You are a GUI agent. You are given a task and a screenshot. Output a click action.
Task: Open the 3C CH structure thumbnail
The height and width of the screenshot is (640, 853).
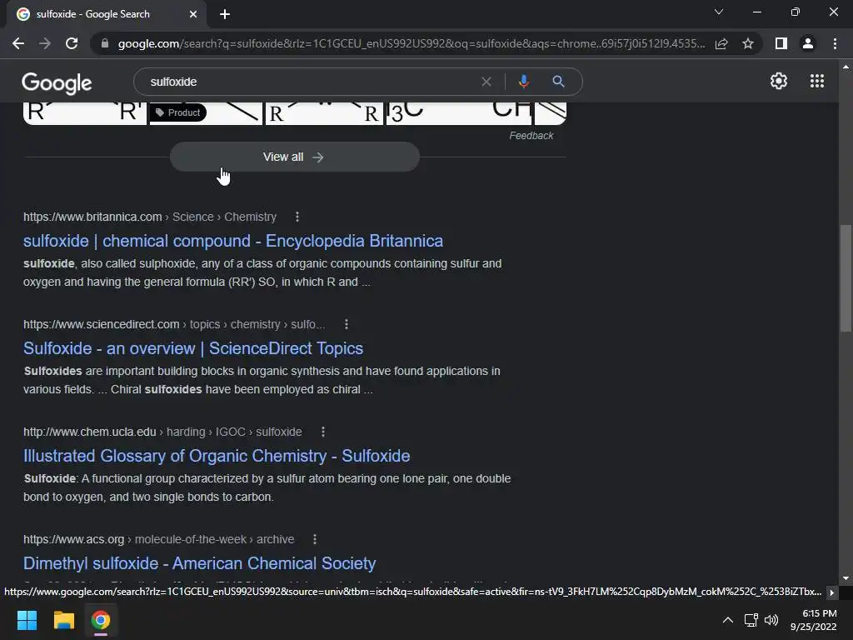pyautogui.click(x=460, y=113)
